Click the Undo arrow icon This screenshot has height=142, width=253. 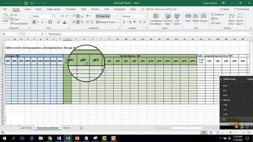(x=32, y=3)
